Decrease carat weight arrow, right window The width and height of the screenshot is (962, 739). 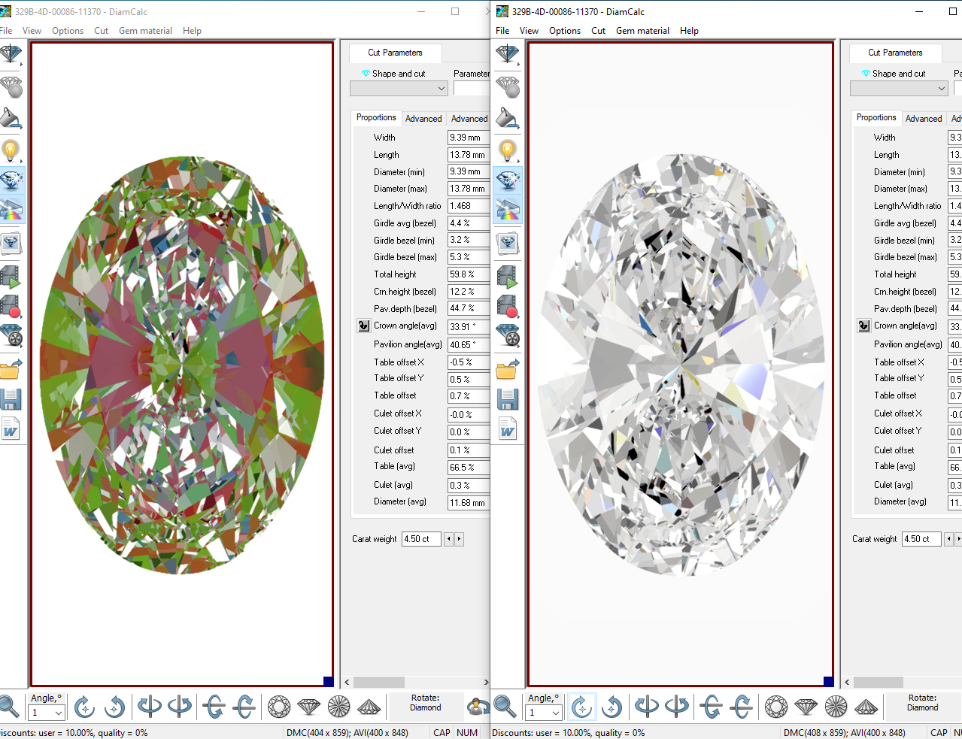(x=948, y=539)
